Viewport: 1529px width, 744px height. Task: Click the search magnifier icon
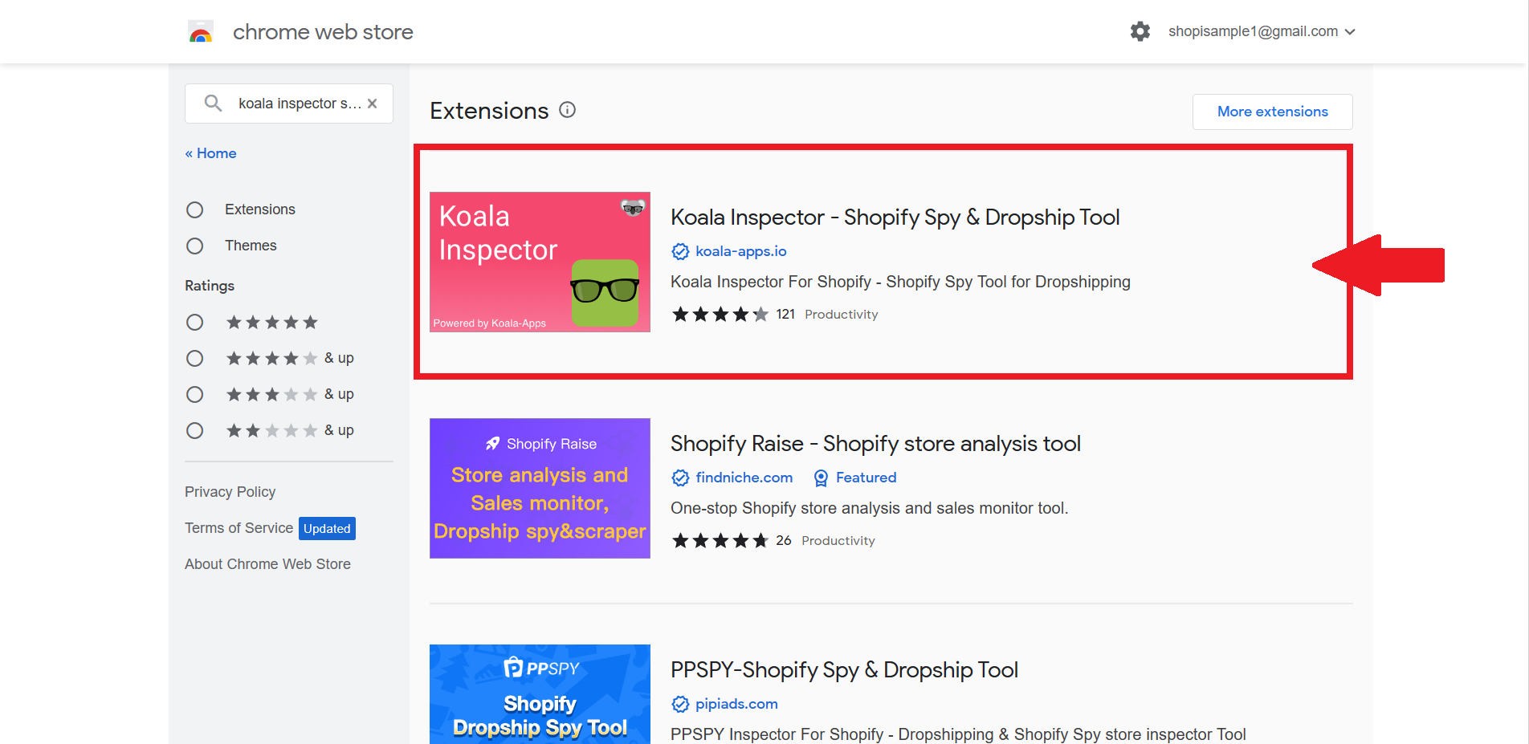tap(213, 104)
